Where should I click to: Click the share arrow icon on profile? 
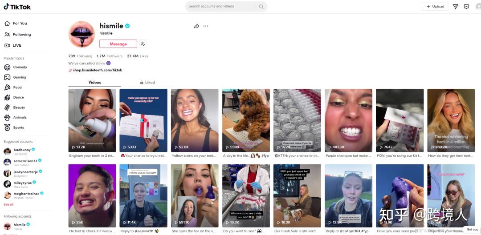coord(197,26)
